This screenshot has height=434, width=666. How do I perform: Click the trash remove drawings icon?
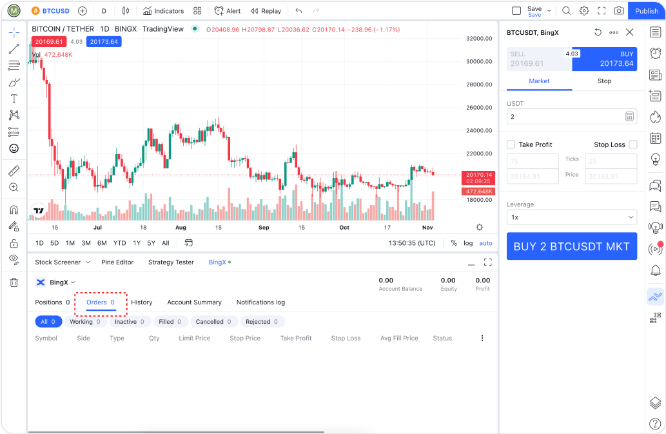pyautogui.click(x=14, y=282)
